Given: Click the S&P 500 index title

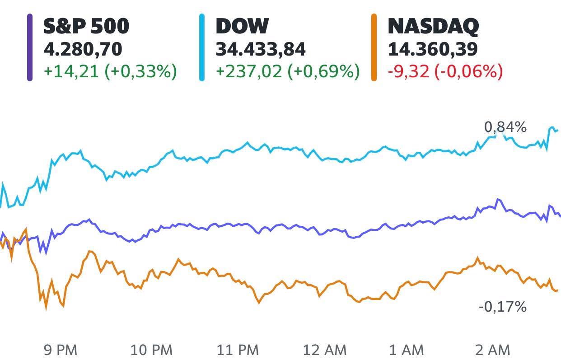Looking at the screenshot, I should pyautogui.click(x=86, y=26).
